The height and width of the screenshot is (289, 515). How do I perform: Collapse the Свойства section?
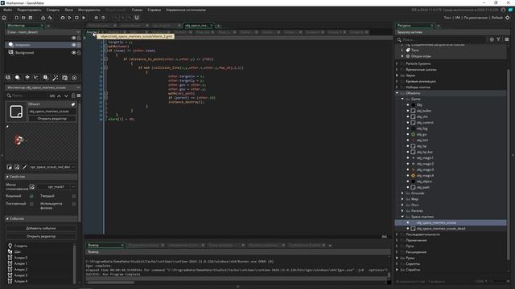point(7,177)
